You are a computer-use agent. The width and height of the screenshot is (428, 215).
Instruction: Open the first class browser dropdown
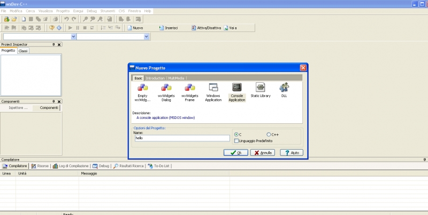(x=73, y=36)
